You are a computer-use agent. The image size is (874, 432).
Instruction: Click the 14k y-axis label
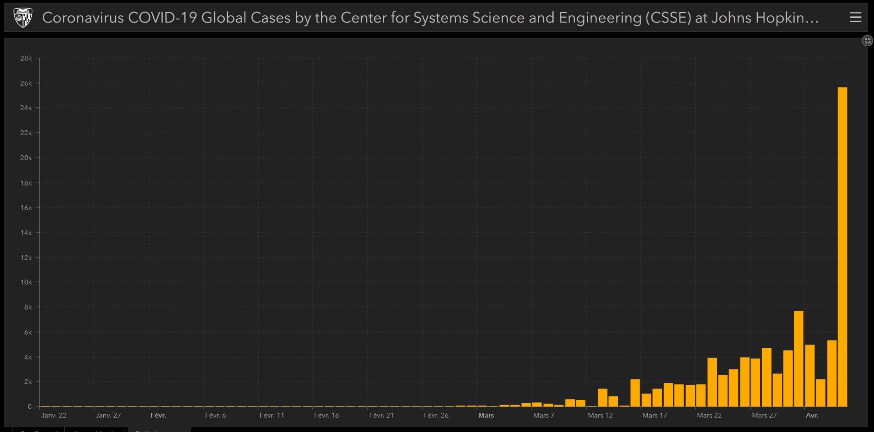coord(26,233)
